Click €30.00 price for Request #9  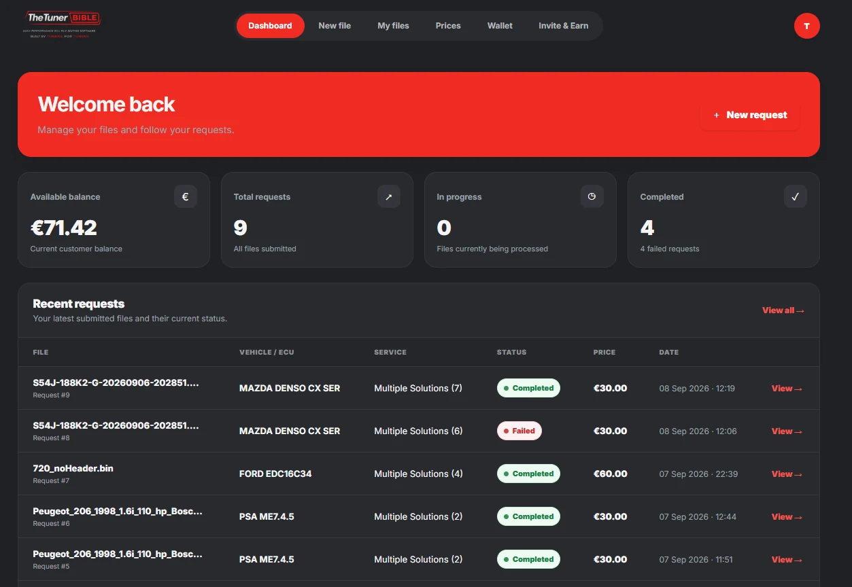[611, 389]
